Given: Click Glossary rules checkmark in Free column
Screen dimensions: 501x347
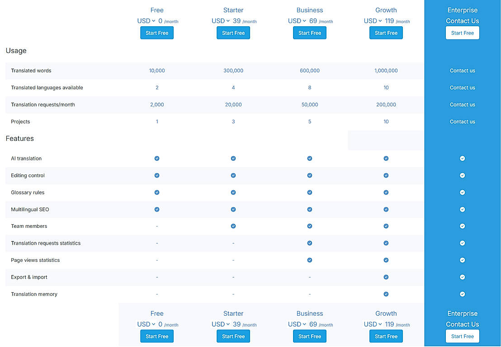Looking at the screenshot, I should (x=157, y=193).
